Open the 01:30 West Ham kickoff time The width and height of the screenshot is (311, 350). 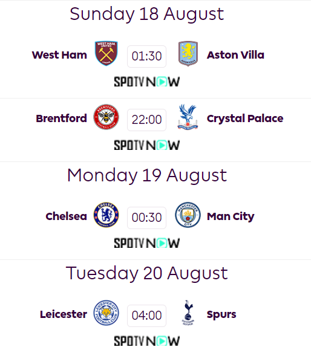pyautogui.click(x=146, y=56)
